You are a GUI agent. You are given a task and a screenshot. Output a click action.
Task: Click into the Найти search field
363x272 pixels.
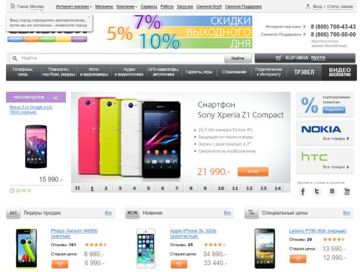click(122, 58)
